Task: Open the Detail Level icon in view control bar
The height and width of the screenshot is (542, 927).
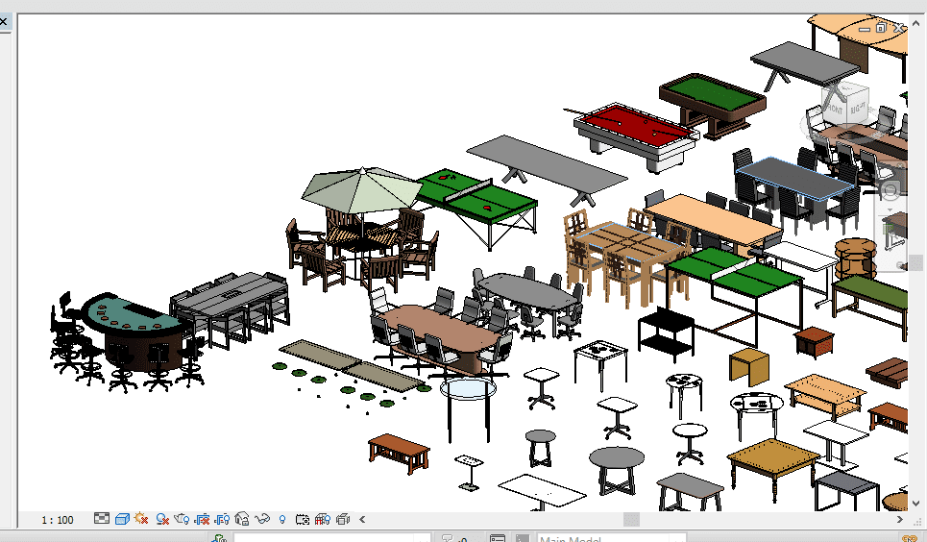Action: [102, 519]
